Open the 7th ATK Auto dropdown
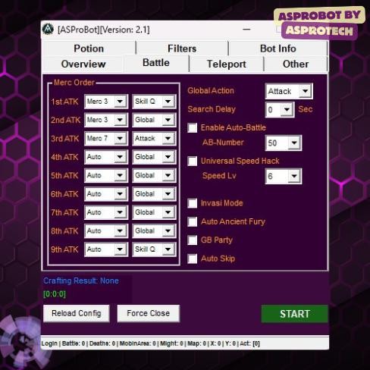This screenshot has height=370, width=370. point(106,212)
